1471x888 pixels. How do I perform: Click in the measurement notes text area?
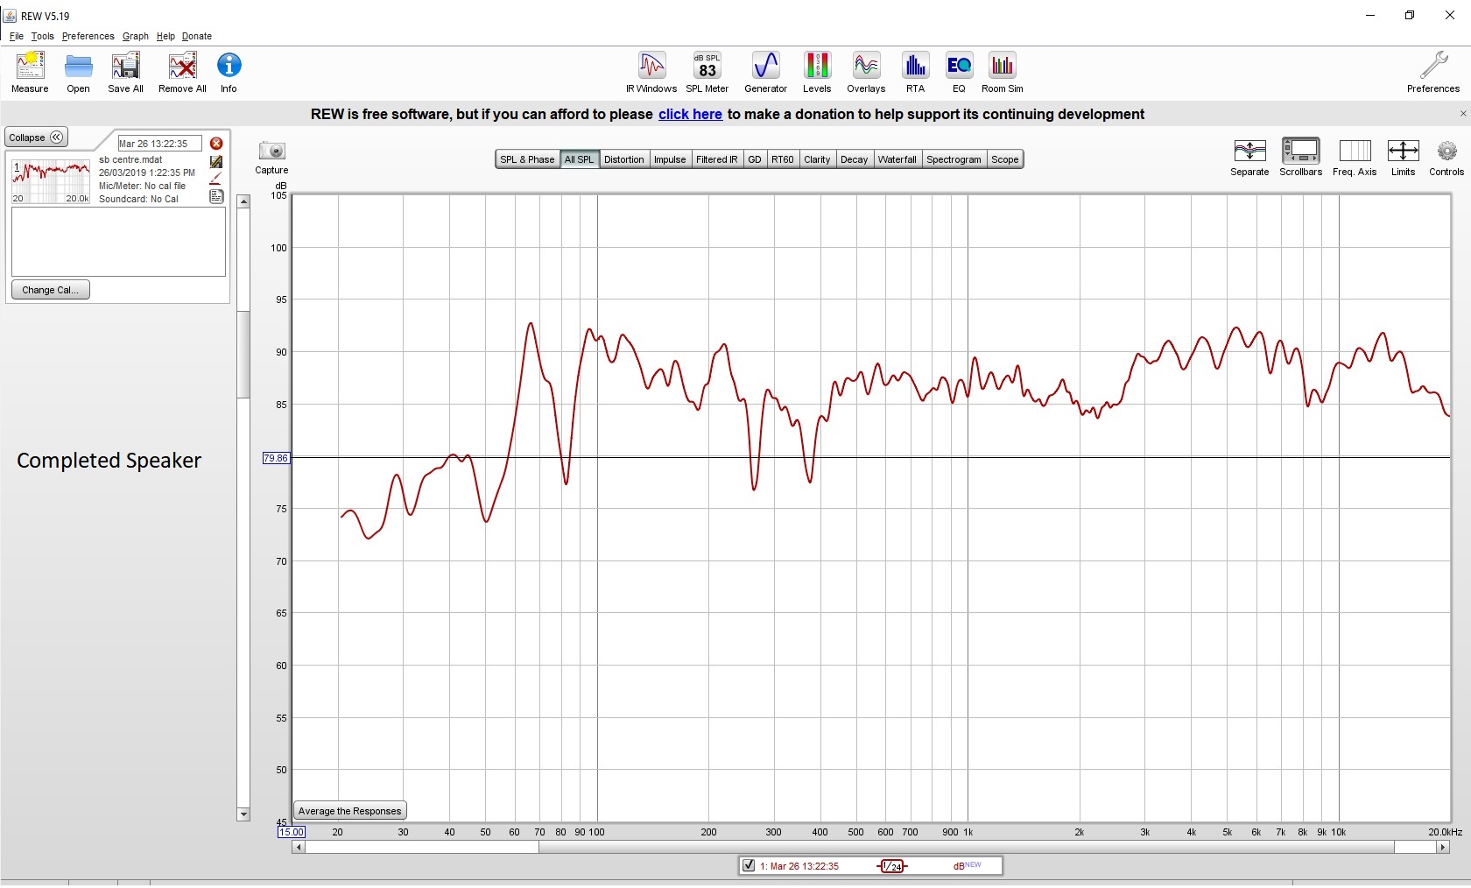118,242
